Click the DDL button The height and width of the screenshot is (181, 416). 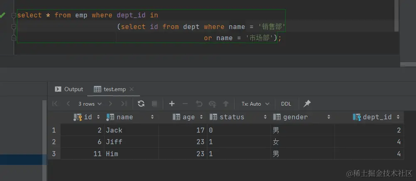286,104
